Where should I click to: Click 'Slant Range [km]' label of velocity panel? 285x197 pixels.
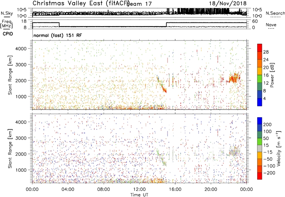click(x=10, y=149)
